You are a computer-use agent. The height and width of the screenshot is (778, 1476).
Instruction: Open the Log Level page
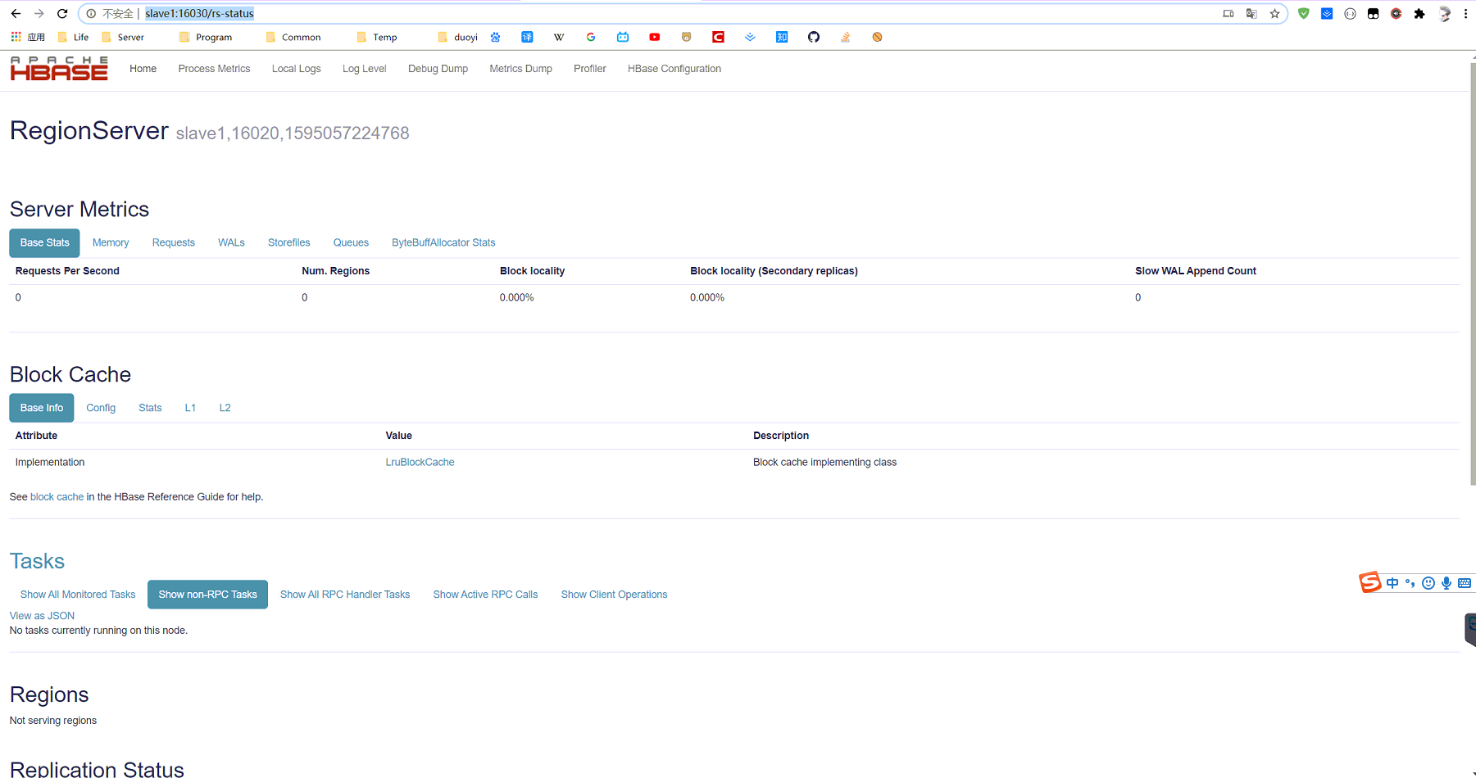(364, 69)
